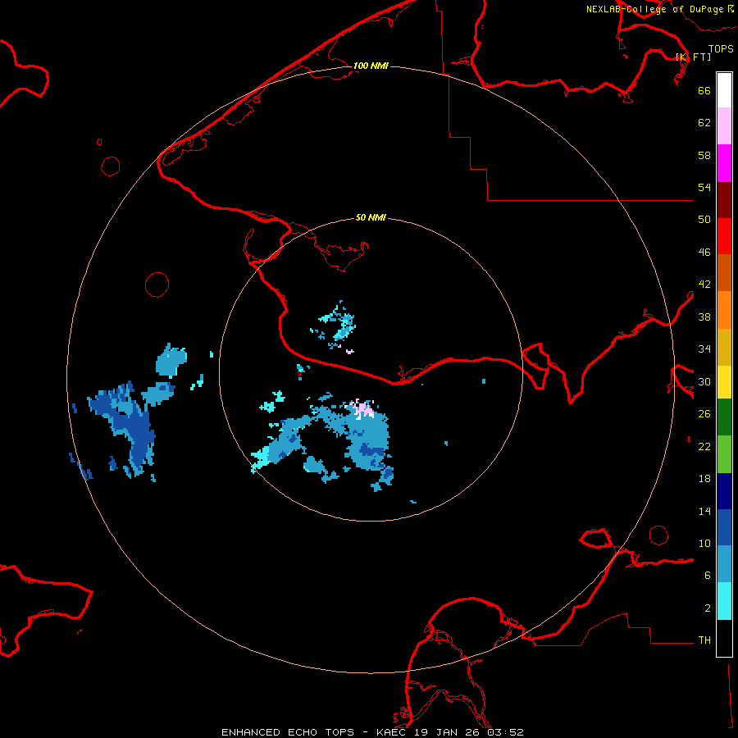Viewport: 738px width, 738px height.
Task: Click the legend value "26"
Action: pos(704,414)
